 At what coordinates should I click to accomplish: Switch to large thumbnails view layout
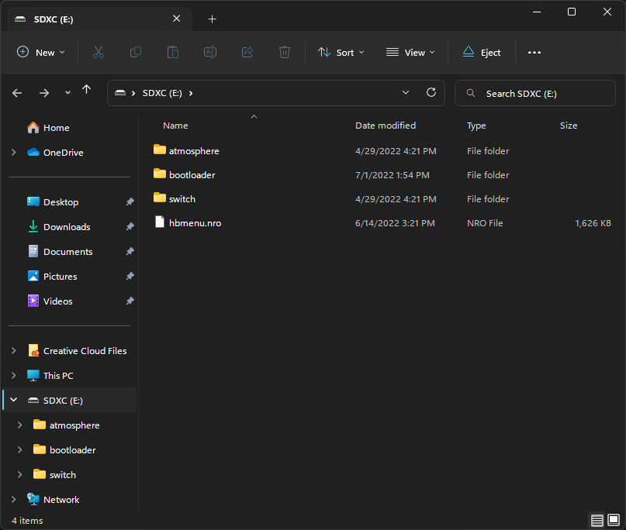pyautogui.click(x=613, y=520)
